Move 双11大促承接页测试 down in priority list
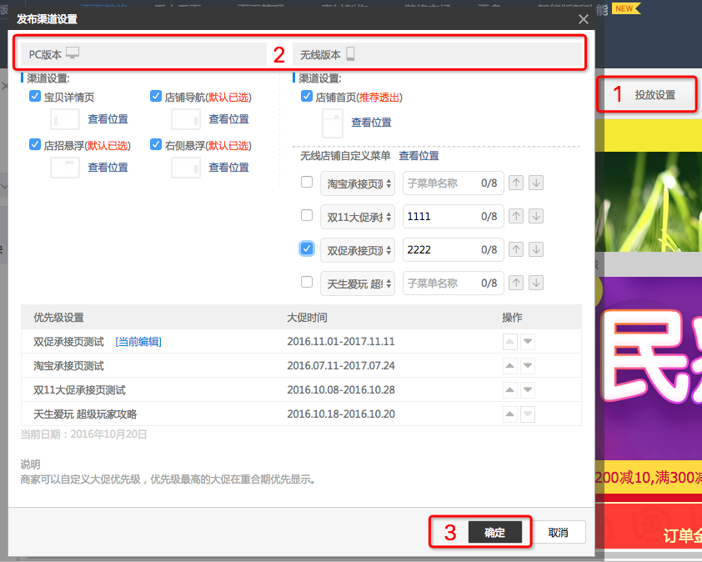 click(527, 388)
